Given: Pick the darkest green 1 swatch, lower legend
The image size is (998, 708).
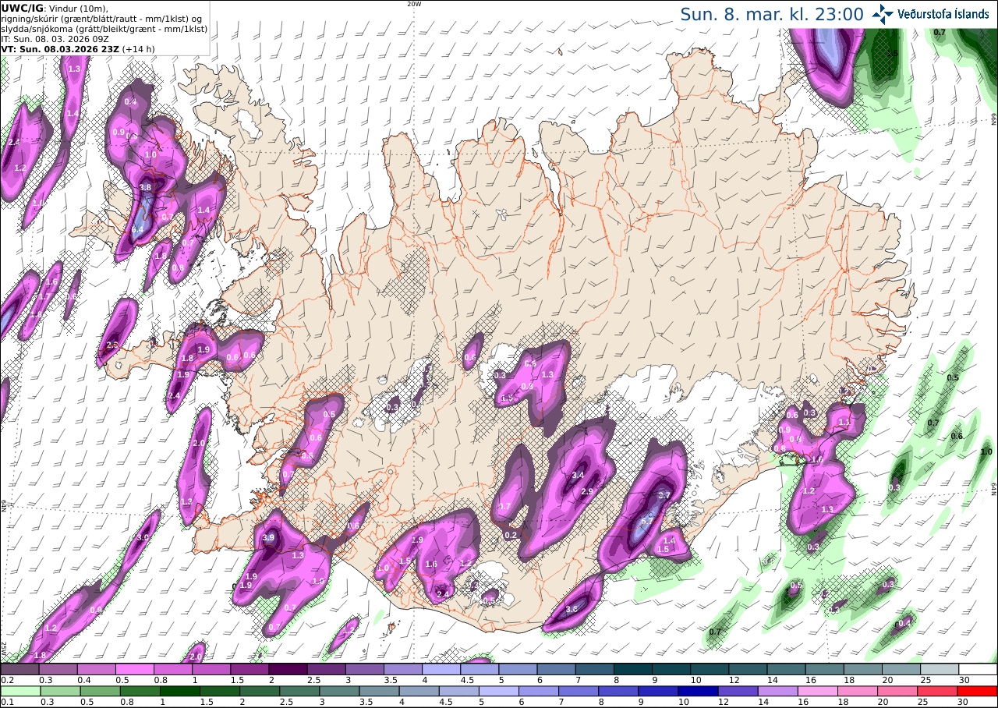Looking at the screenshot, I should point(179,691).
